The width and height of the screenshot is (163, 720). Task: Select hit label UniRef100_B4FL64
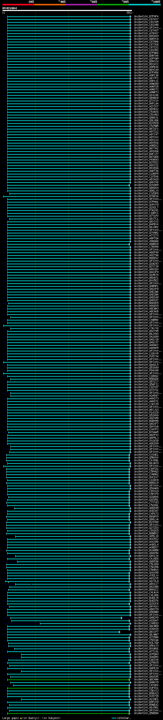tap(146, 103)
